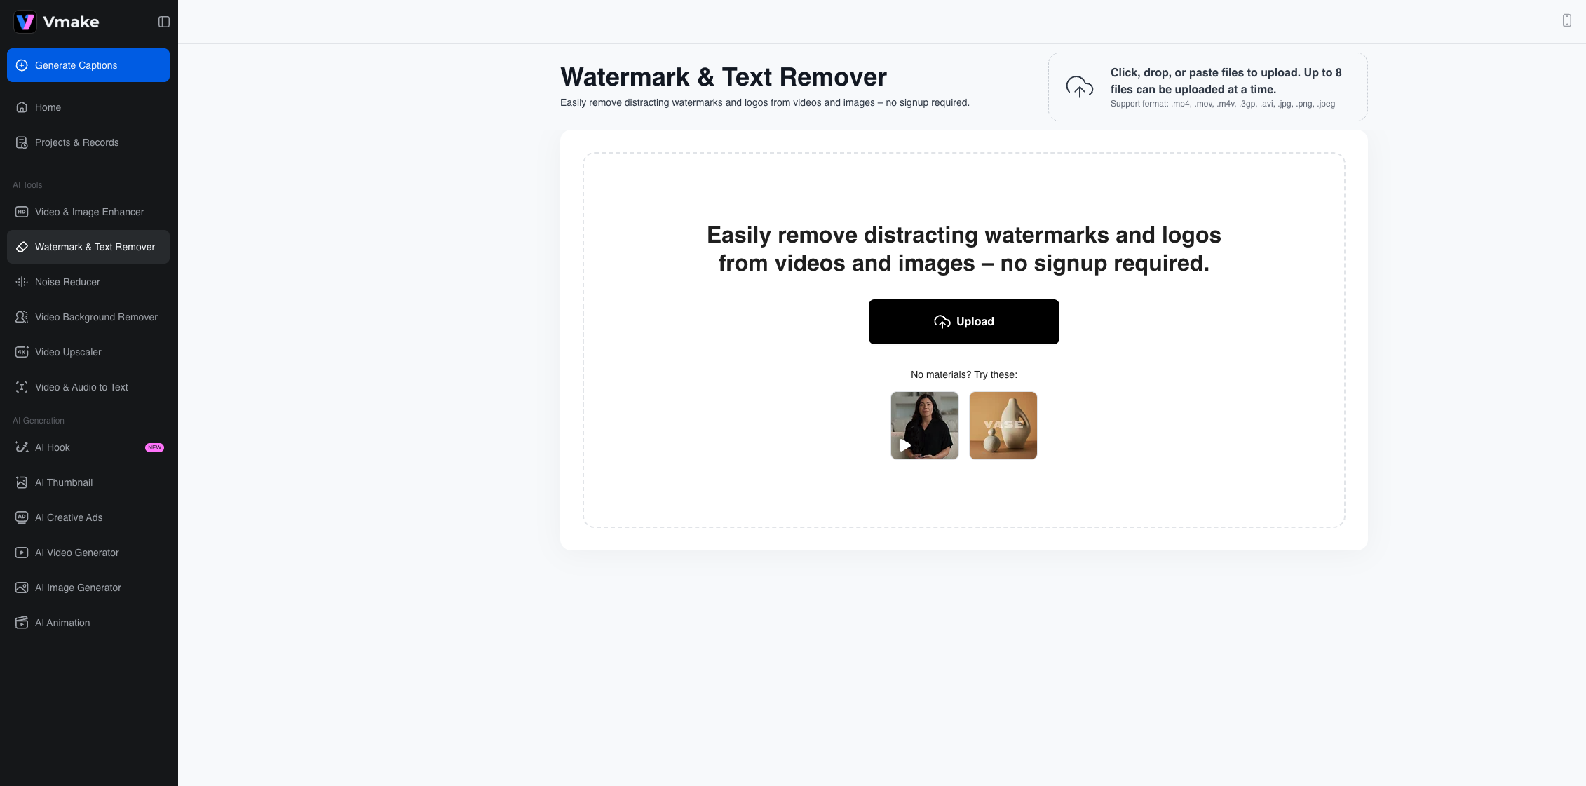Open the AI Image Generator
Viewport: 1586px width, 786px height.
(x=78, y=588)
